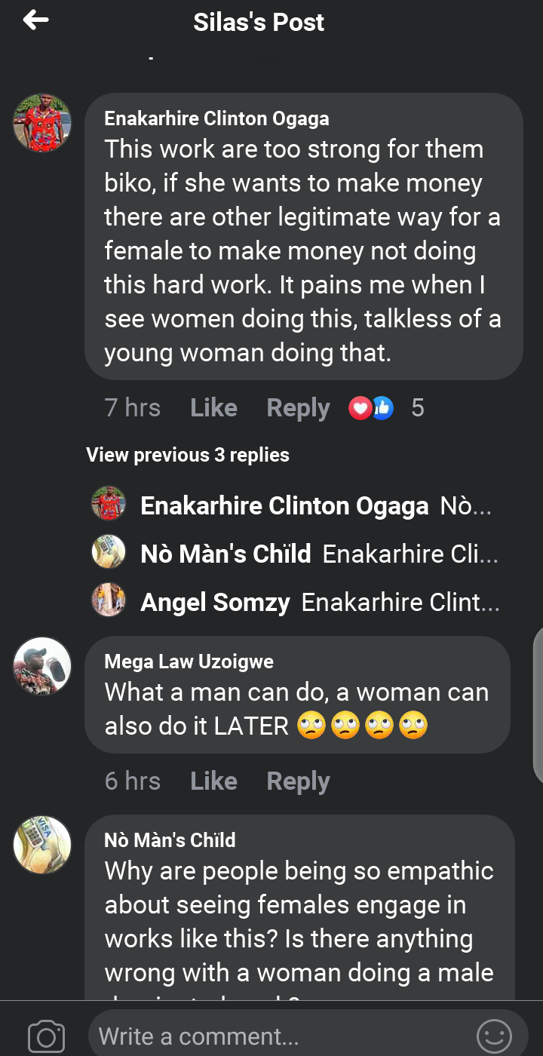This screenshot has width=543, height=1056.
Task: Open Enakarhire Clinton Ogaga's top comment avatar
Action: 42,123
